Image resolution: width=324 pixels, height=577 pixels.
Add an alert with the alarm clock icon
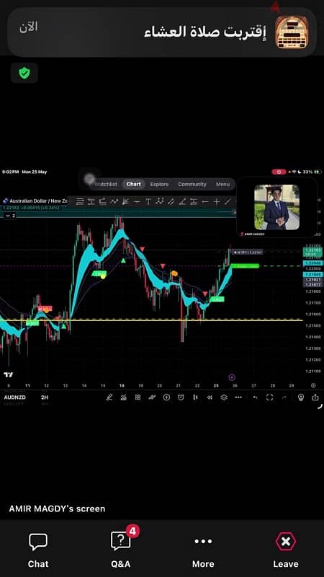[181, 397]
